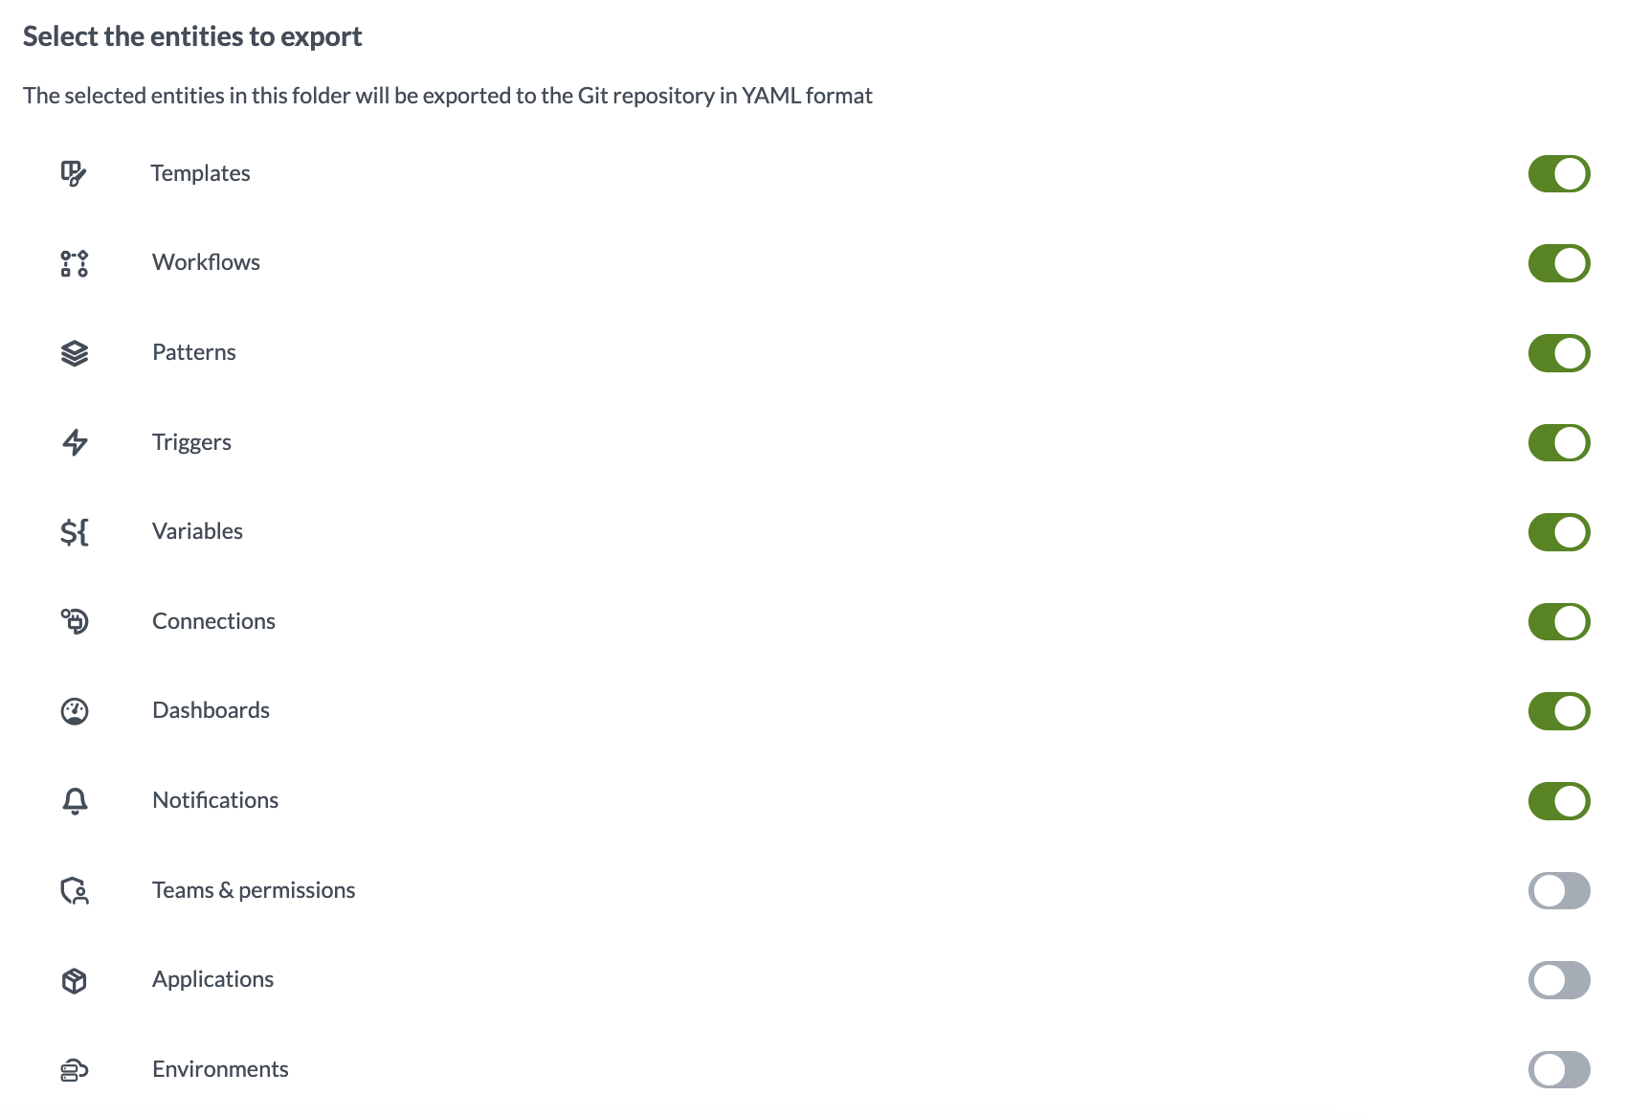Screen dimensions: 1627x1118
Task: Click the Dashboards gauge icon
Action: point(74,711)
